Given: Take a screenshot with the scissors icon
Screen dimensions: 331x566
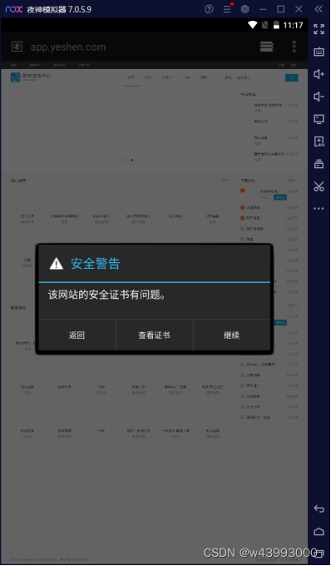Looking at the screenshot, I should click(x=319, y=186).
